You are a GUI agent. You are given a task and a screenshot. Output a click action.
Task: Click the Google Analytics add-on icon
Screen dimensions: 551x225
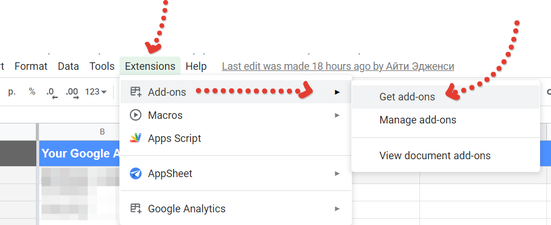(x=136, y=208)
